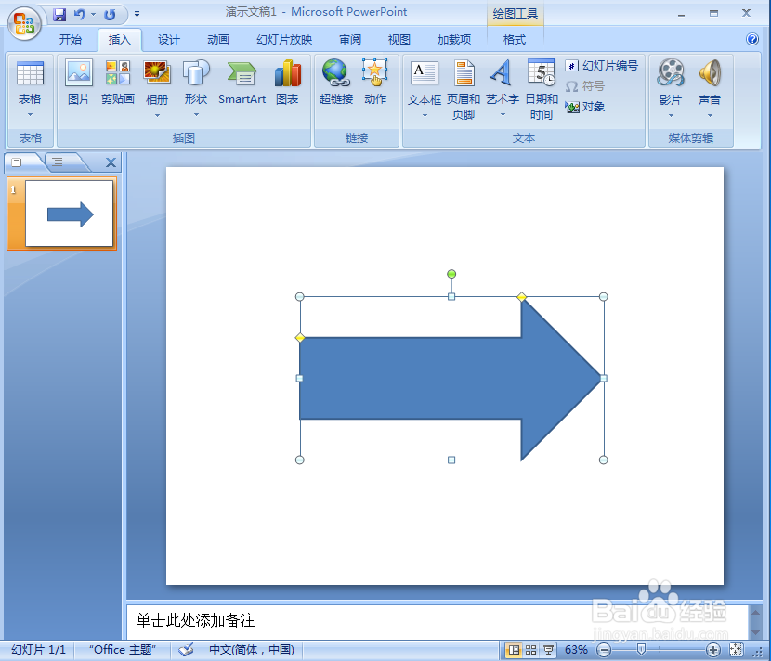Run spell check from status bar icon
The height and width of the screenshot is (661, 771).
point(186,649)
